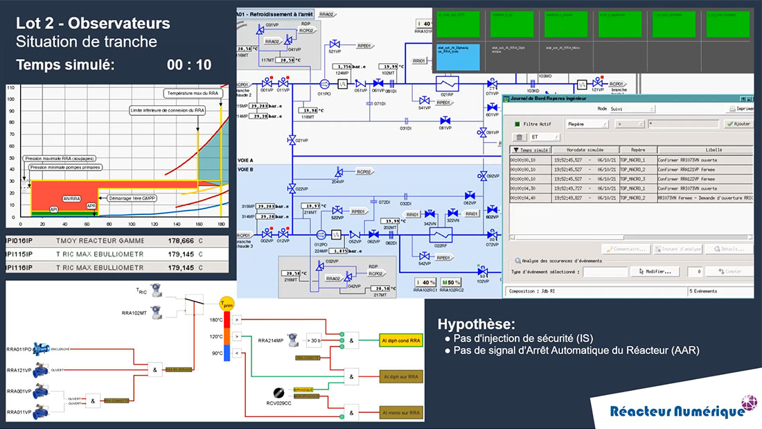Screen dimensions: 762x429
Task: Click the Détails... button
Action: 729,249
